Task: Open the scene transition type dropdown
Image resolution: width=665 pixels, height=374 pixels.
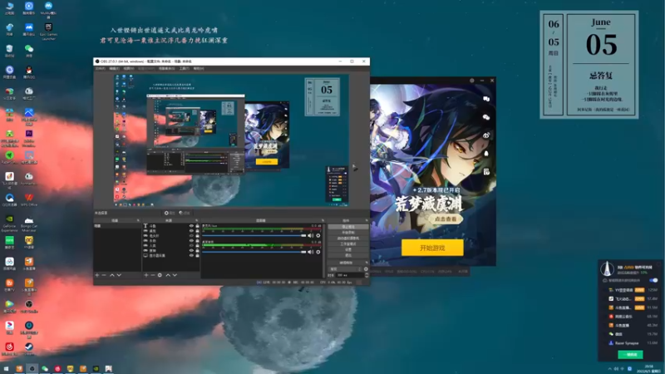Action: [x=345, y=268]
